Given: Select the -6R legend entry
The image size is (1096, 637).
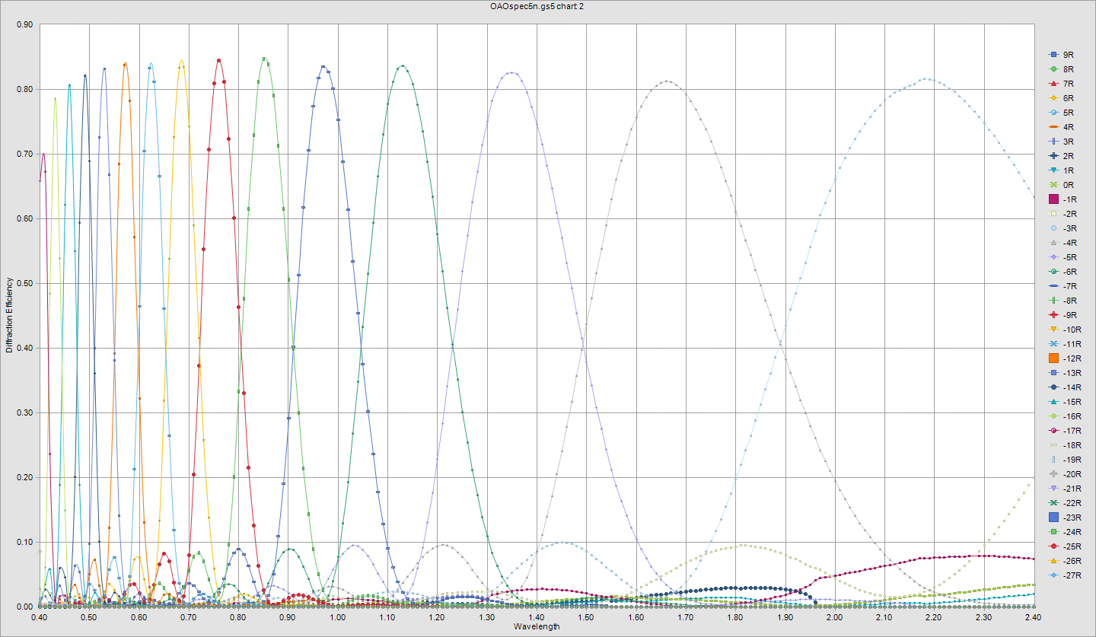Looking at the screenshot, I should click(x=1063, y=272).
